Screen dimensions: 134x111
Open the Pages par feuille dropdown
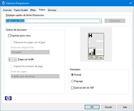[x=12, y=60]
